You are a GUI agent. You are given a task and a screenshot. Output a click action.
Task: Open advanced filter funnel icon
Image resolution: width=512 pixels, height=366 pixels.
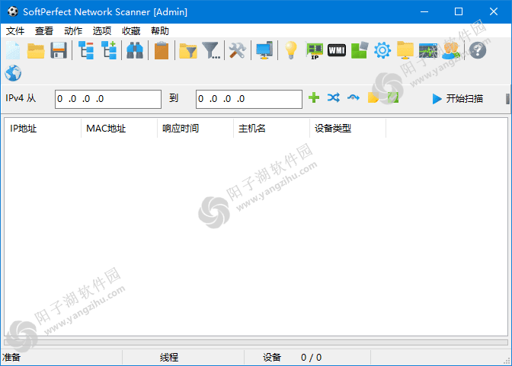[x=211, y=50]
